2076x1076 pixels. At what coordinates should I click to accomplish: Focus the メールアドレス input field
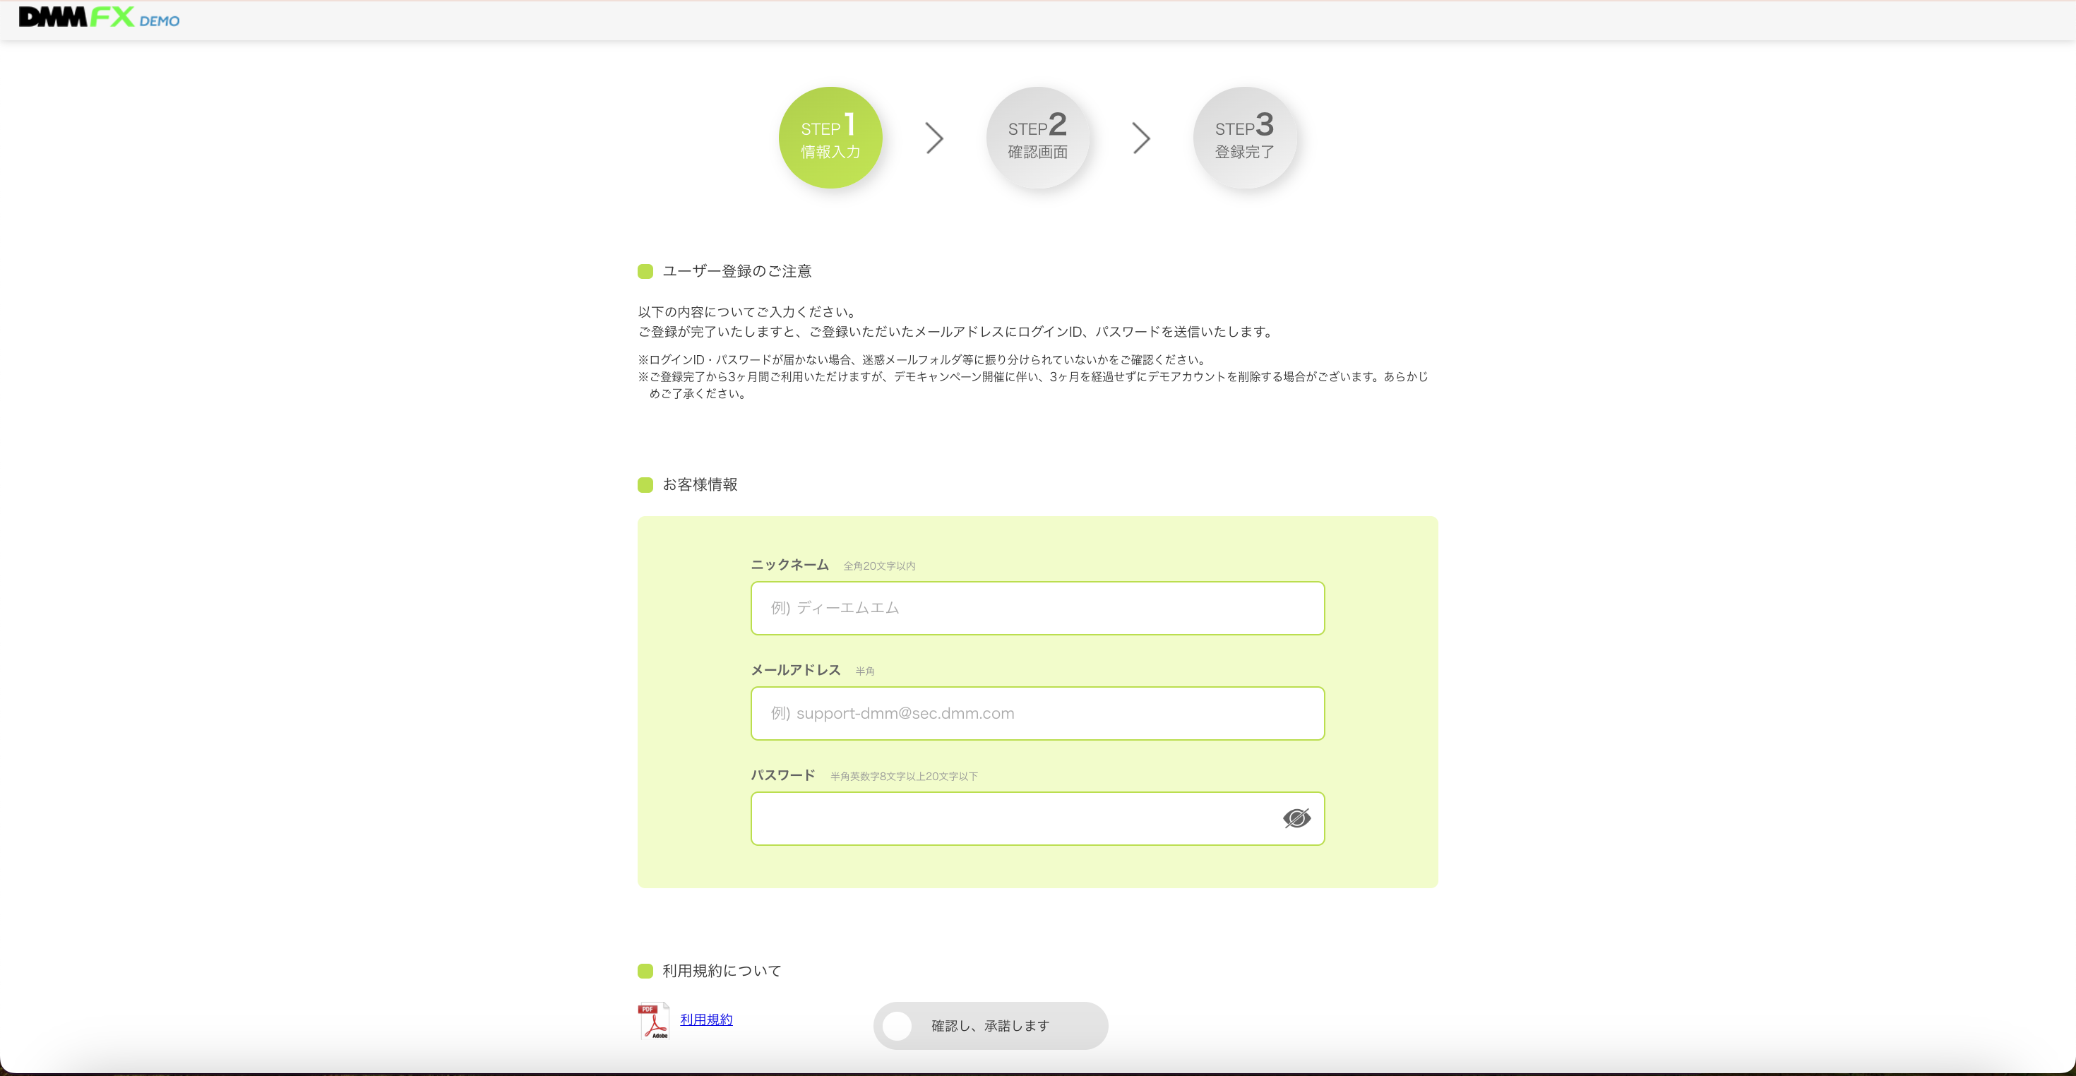click(1037, 713)
